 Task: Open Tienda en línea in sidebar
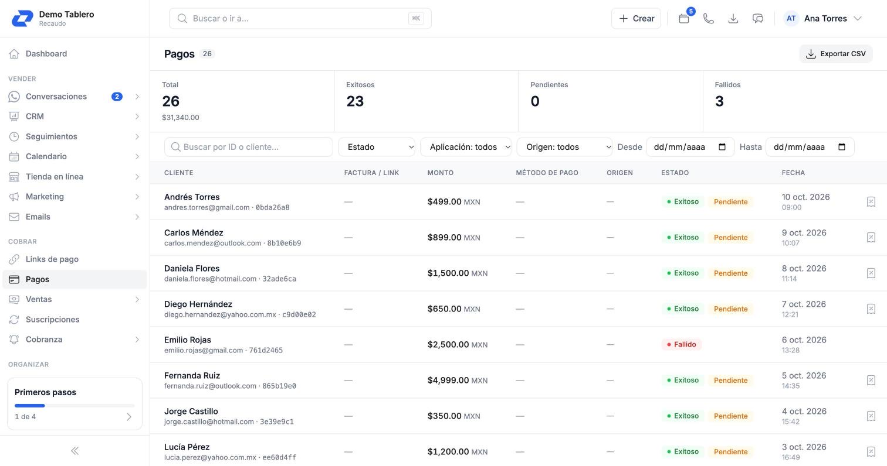[x=75, y=177]
